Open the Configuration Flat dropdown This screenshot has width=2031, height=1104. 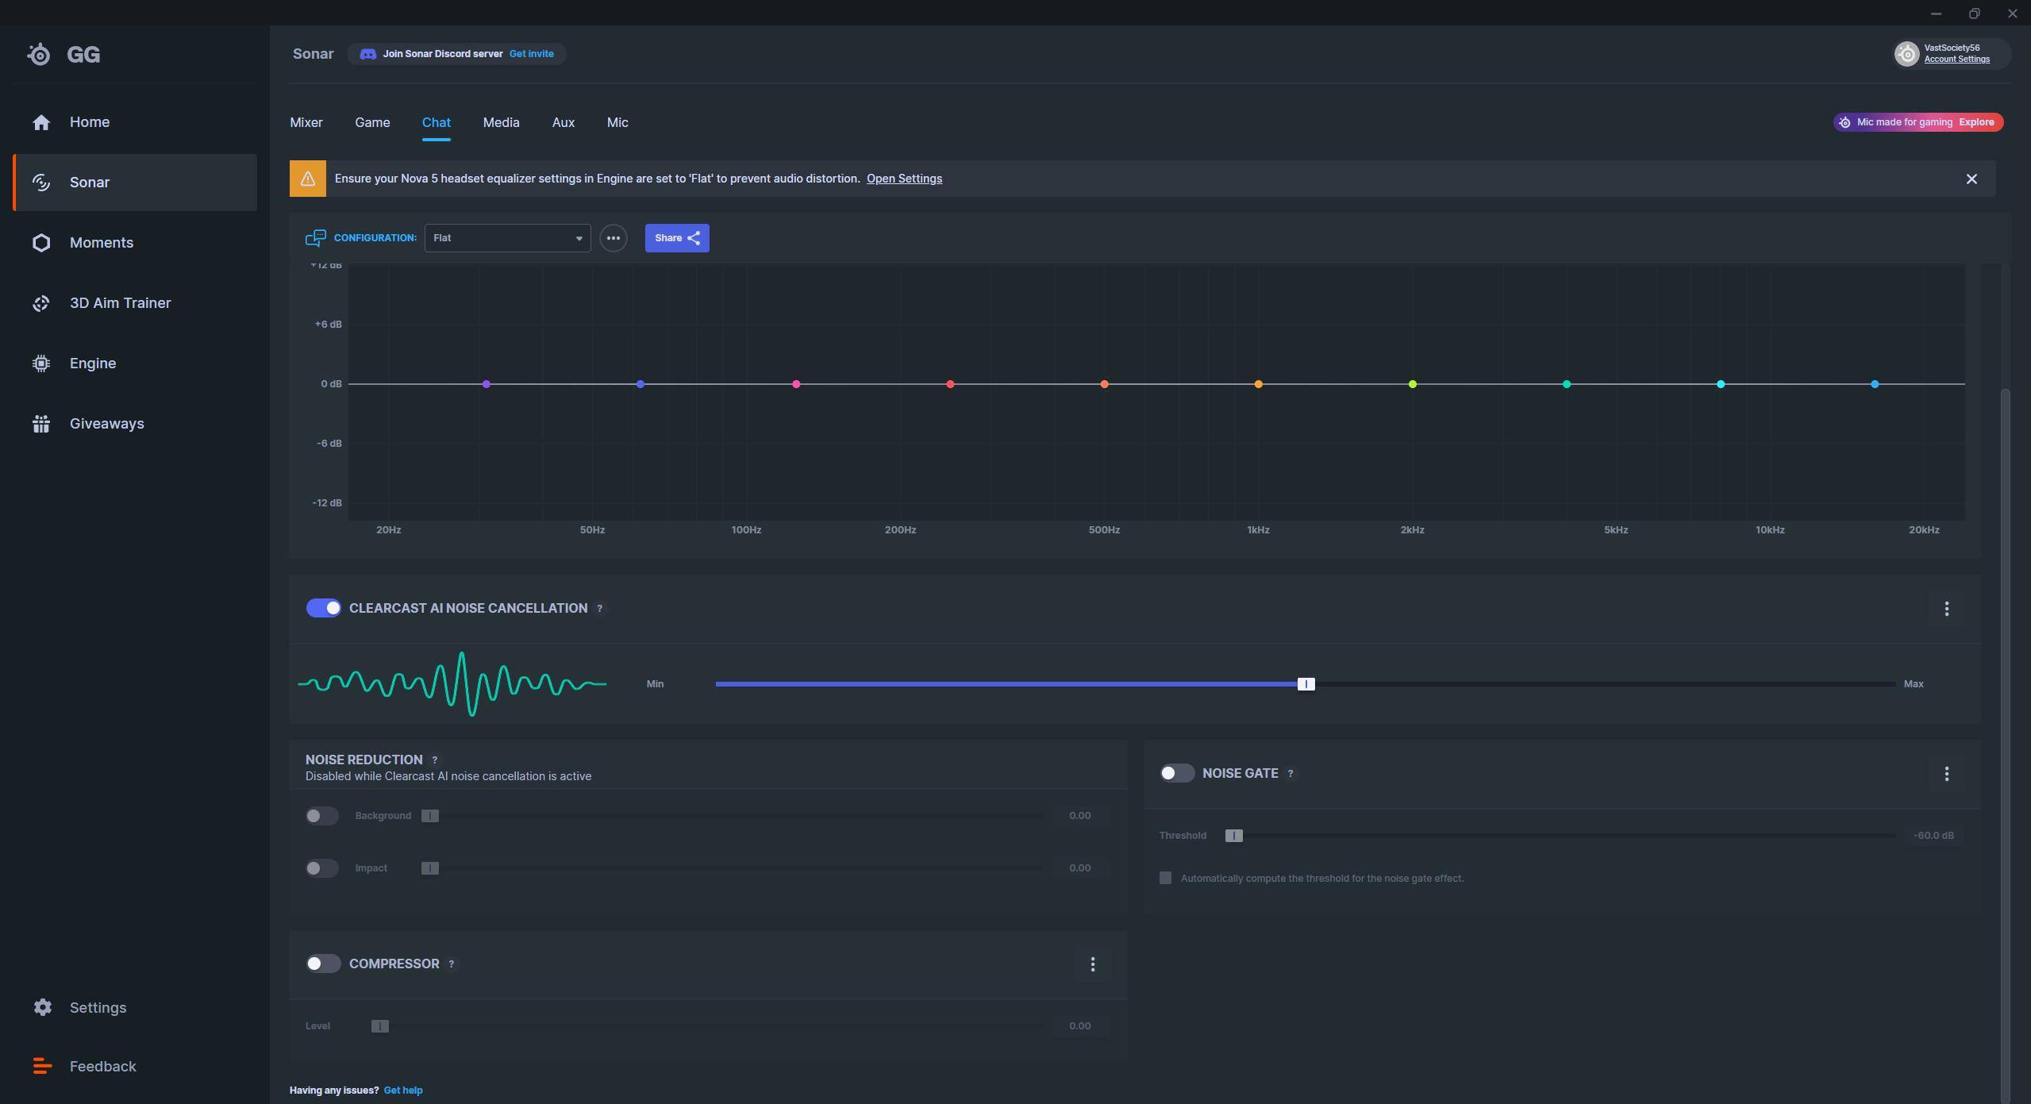pyautogui.click(x=507, y=238)
